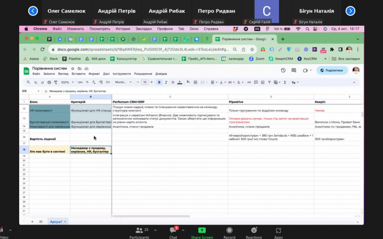Click the insert link icon
Screen dimensions: 383x239
tap(249, 82)
